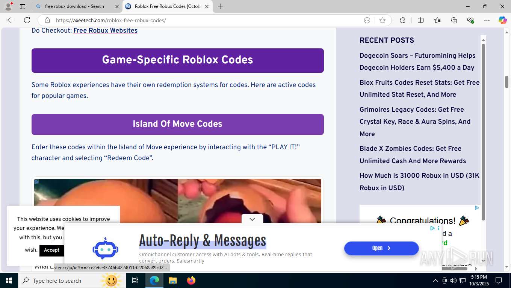
Task: Open Browser essentials heart icon
Action: 470,20
